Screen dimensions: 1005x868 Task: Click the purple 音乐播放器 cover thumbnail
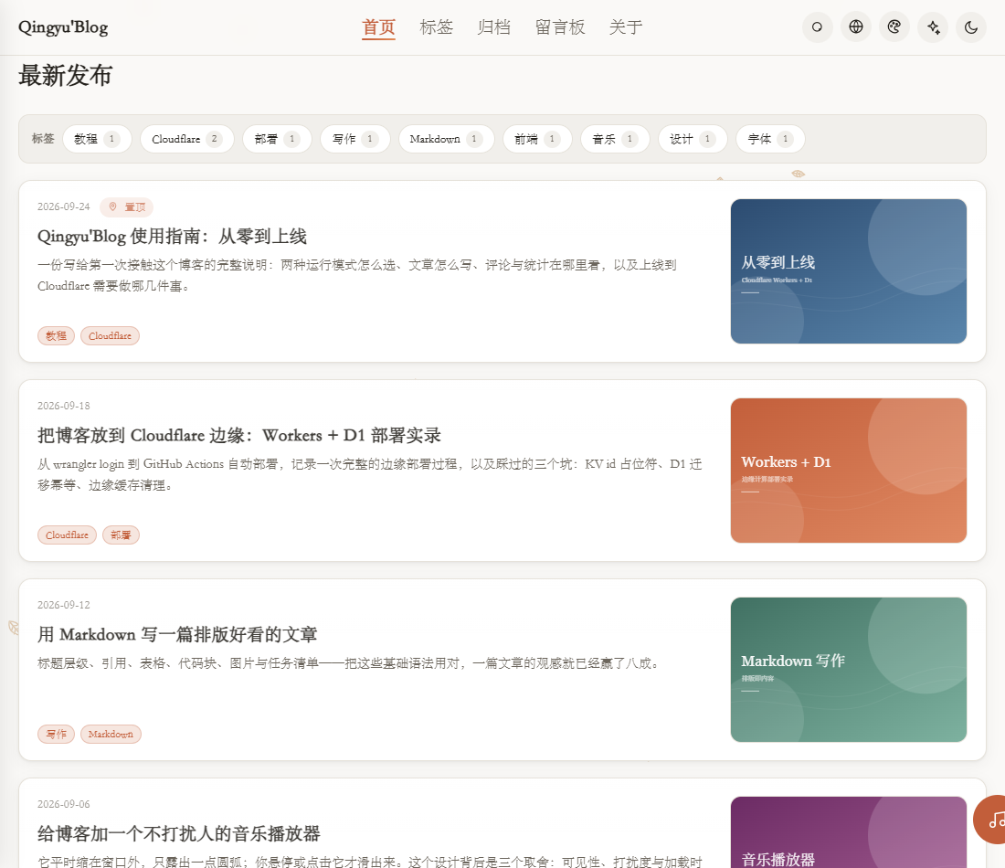tap(849, 832)
